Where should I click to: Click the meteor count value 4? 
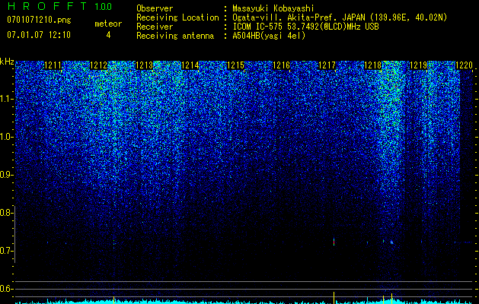108,35
